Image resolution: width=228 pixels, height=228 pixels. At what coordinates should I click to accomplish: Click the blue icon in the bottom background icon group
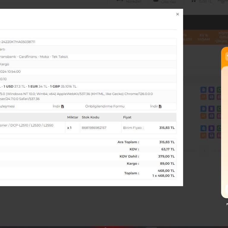[203, 128]
